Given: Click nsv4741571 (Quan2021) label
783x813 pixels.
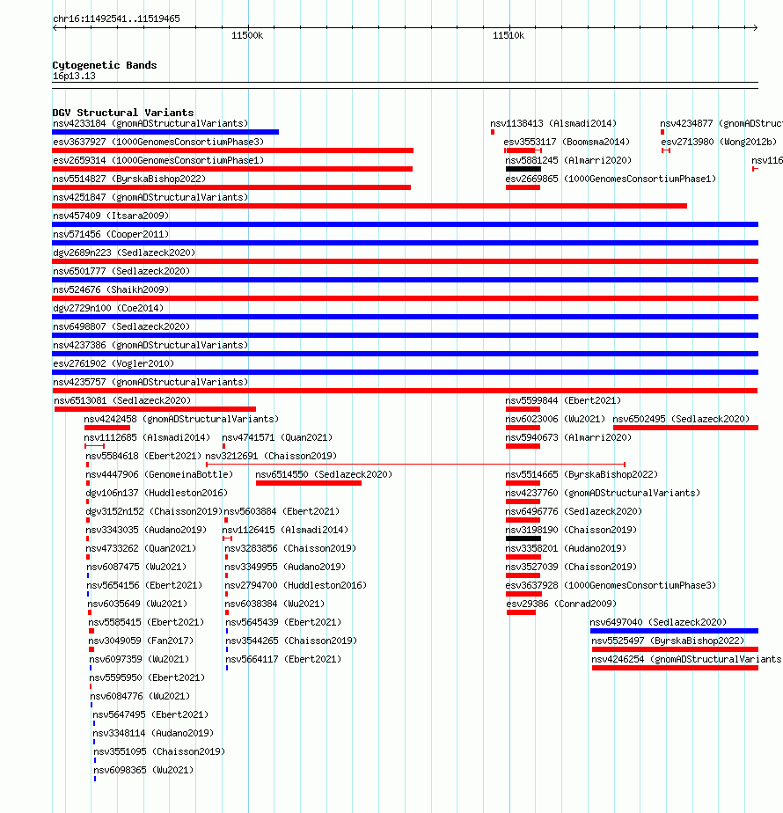Looking at the screenshot, I should click(277, 437).
